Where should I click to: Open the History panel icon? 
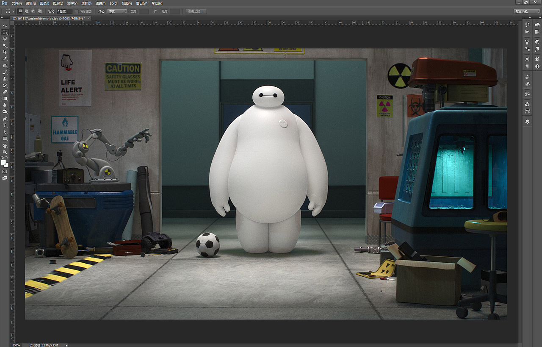click(x=527, y=25)
